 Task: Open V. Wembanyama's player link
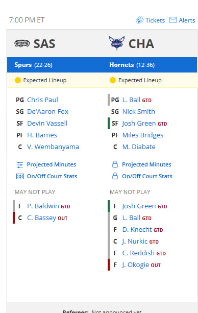click(x=53, y=147)
